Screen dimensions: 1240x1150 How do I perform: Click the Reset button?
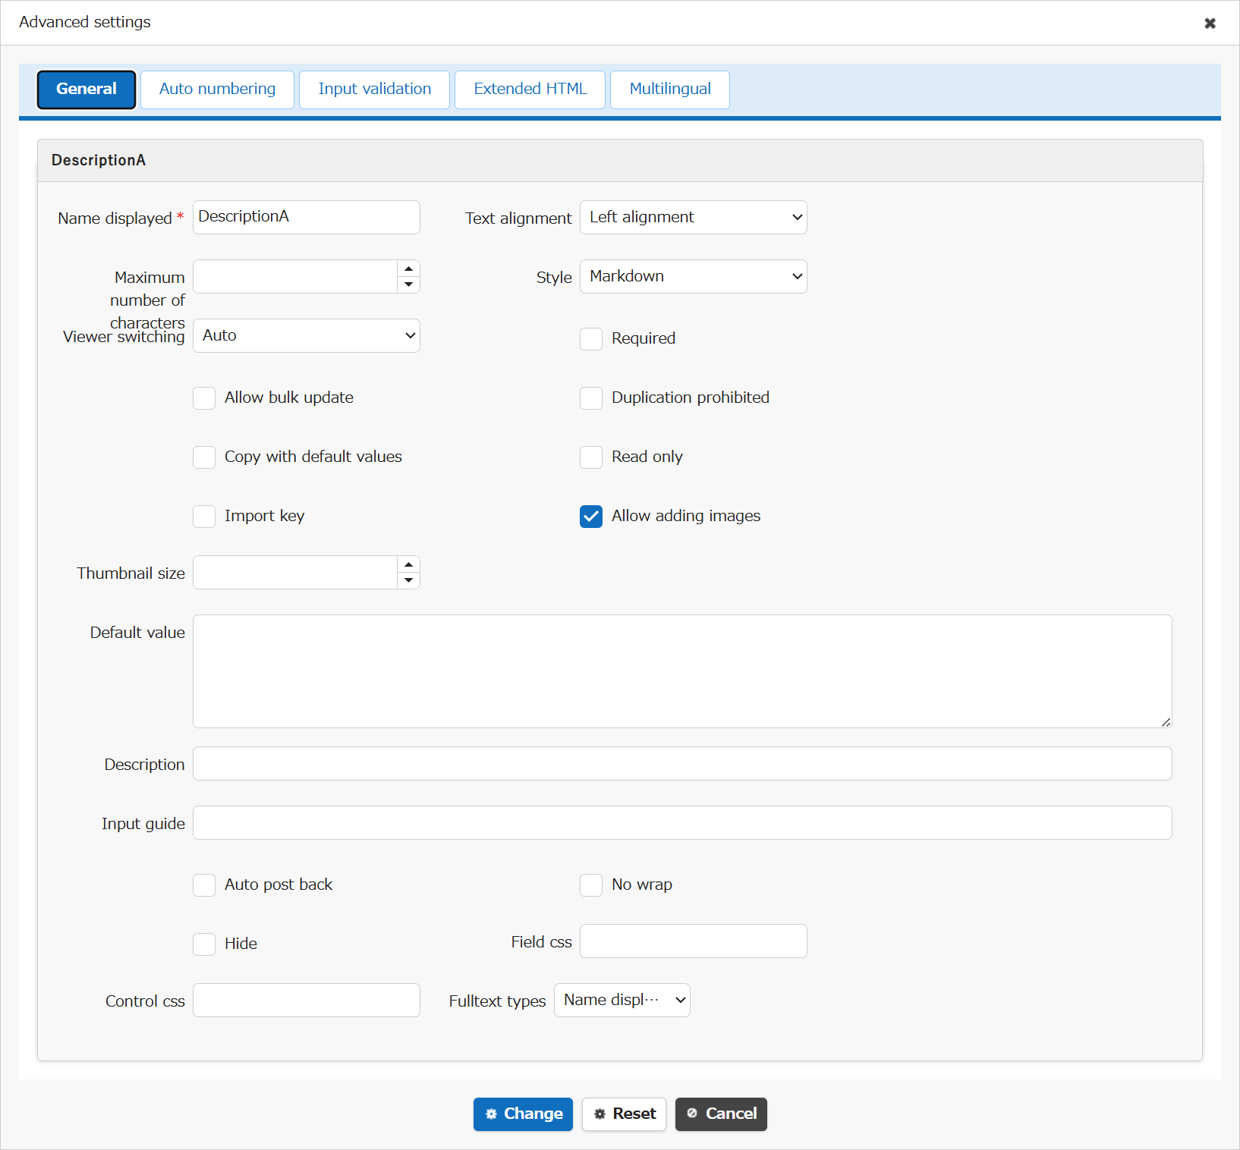[x=624, y=1114]
